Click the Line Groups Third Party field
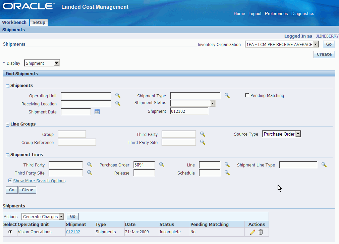This screenshot has height=244, width=339. click(179, 134)
